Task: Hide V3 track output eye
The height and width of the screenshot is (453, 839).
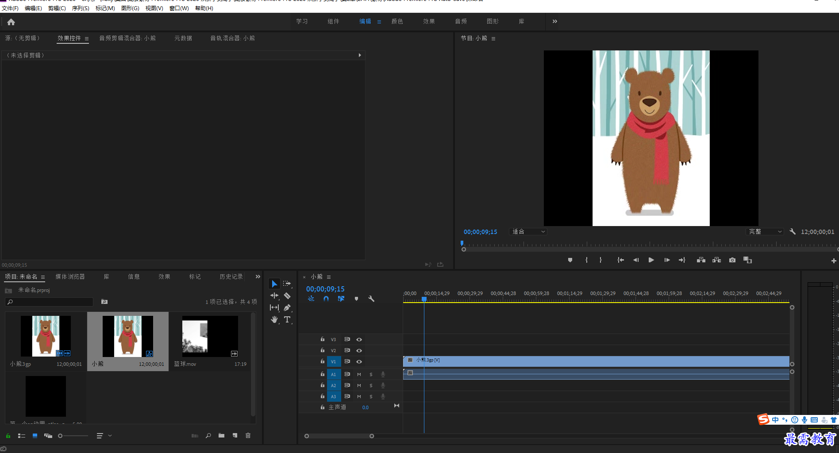Action: 359,339
